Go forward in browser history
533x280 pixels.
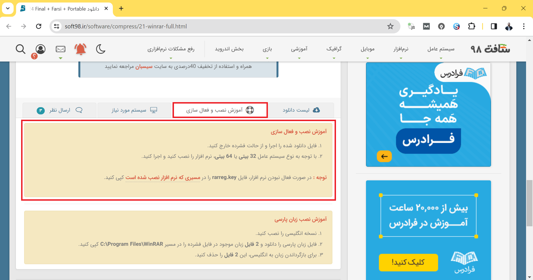coord(24,26)
